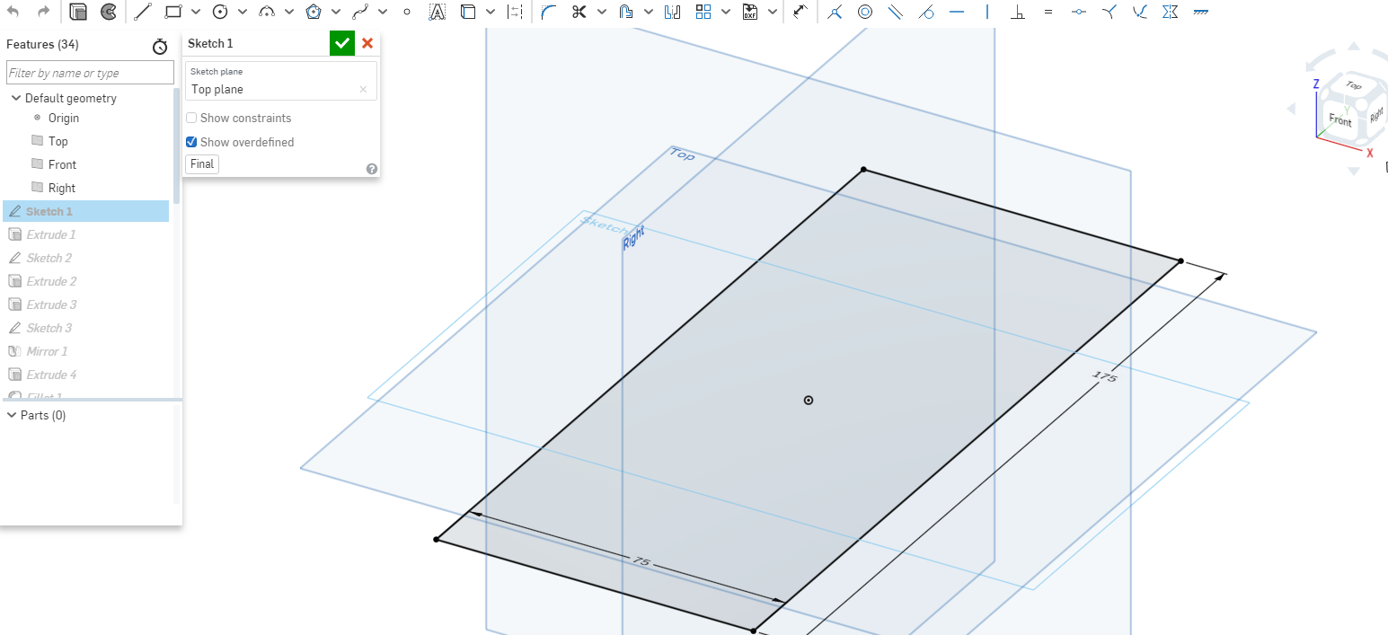
Task: Accept Sketch 1 with green checkmark
Action: (342, 43)
